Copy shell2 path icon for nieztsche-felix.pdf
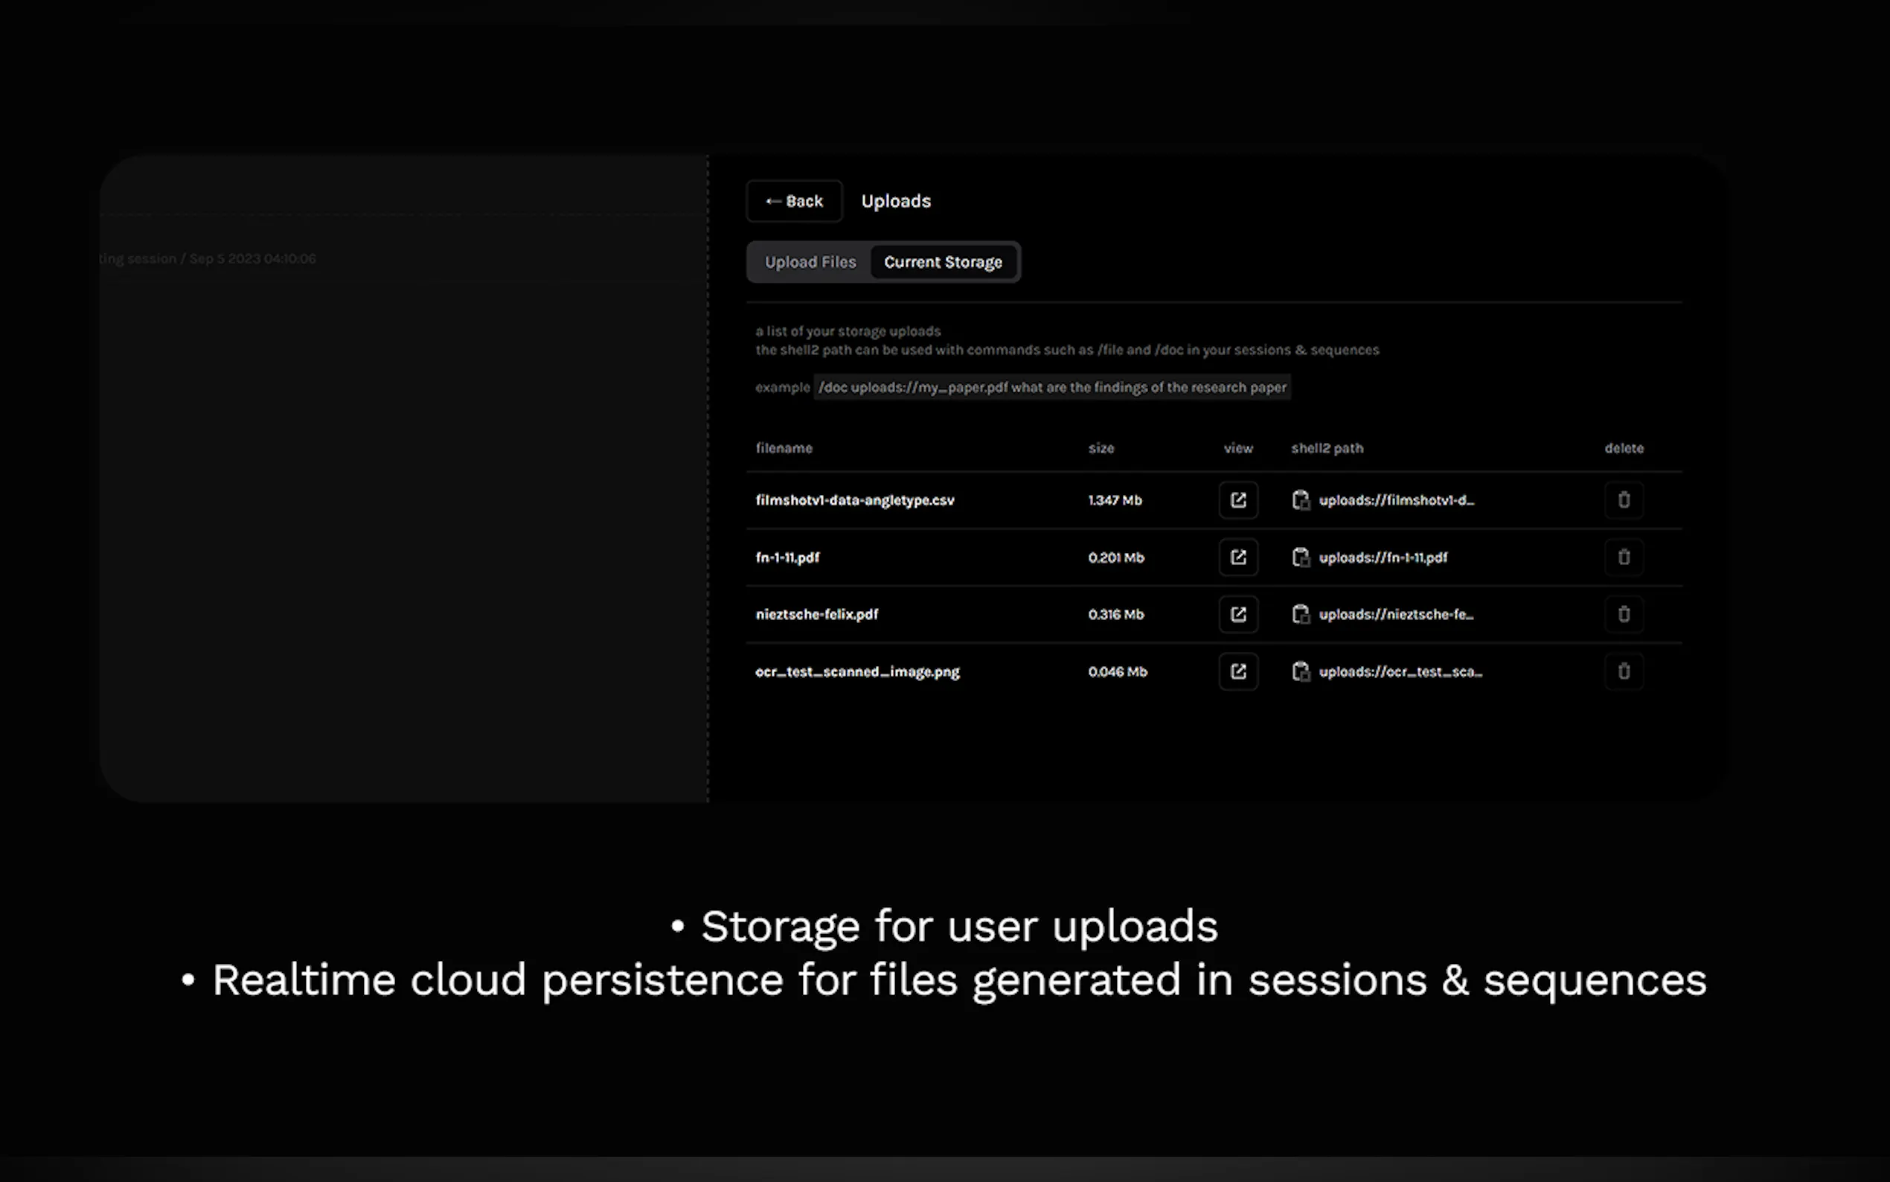1890x1182 pixels. click(1300, 615)
